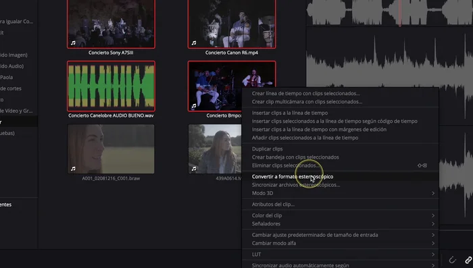
Task: Select Concierto Sony A7SIII thumbnail
Action: coord(111,24)
